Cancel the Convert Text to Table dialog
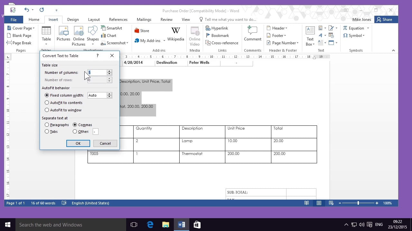This screenshot has height=231, width=412. (x=105, y=143)
